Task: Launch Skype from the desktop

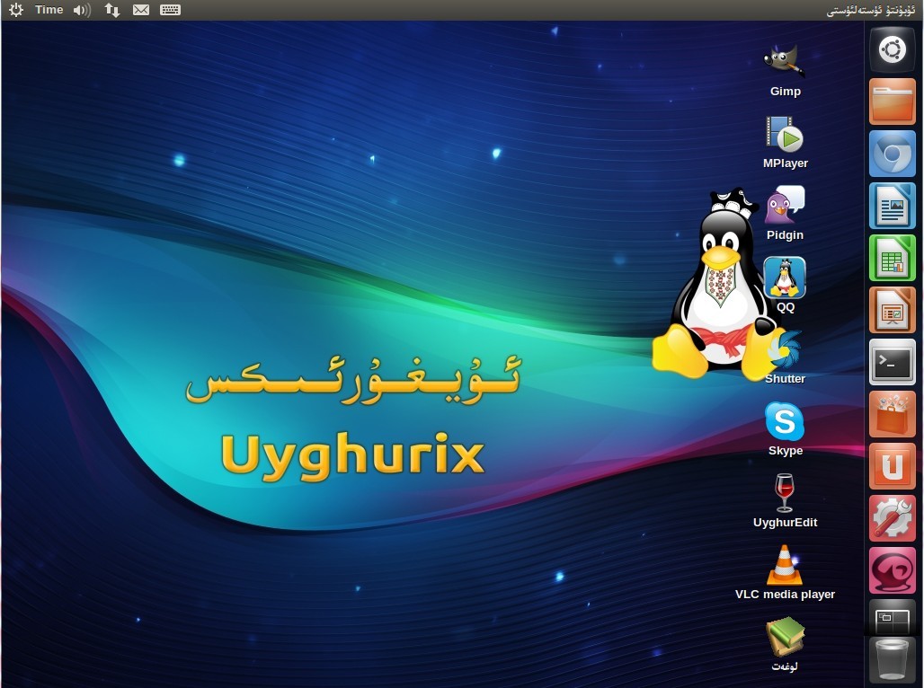Action: pos(785,421)
